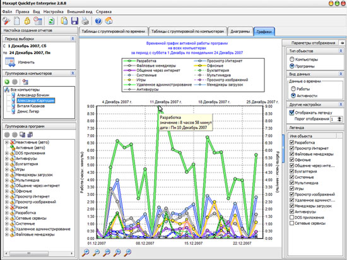
Task: Click the printer toolbar icon
Action: coord(85,21)
